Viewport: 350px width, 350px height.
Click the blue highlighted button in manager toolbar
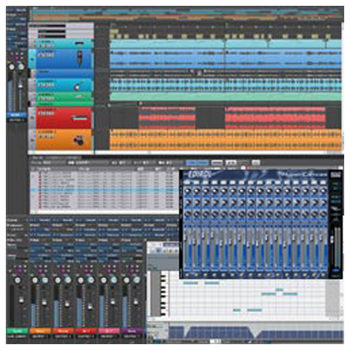pos(197,163)
